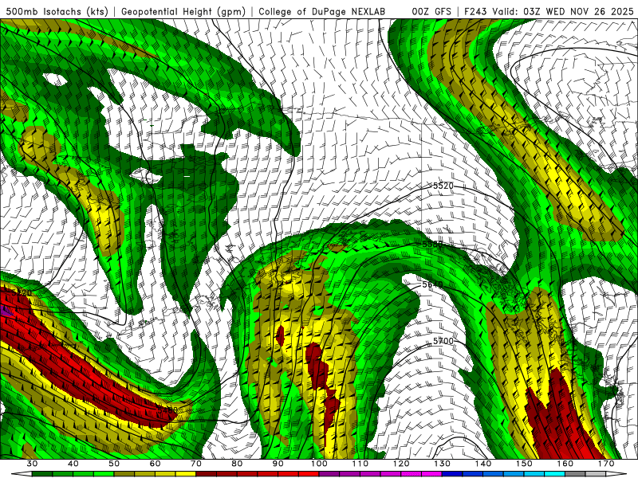This screenshot has width=638, height=478.
Task: Click the 140 value on the color scale
Action: (x=483, y=464)
